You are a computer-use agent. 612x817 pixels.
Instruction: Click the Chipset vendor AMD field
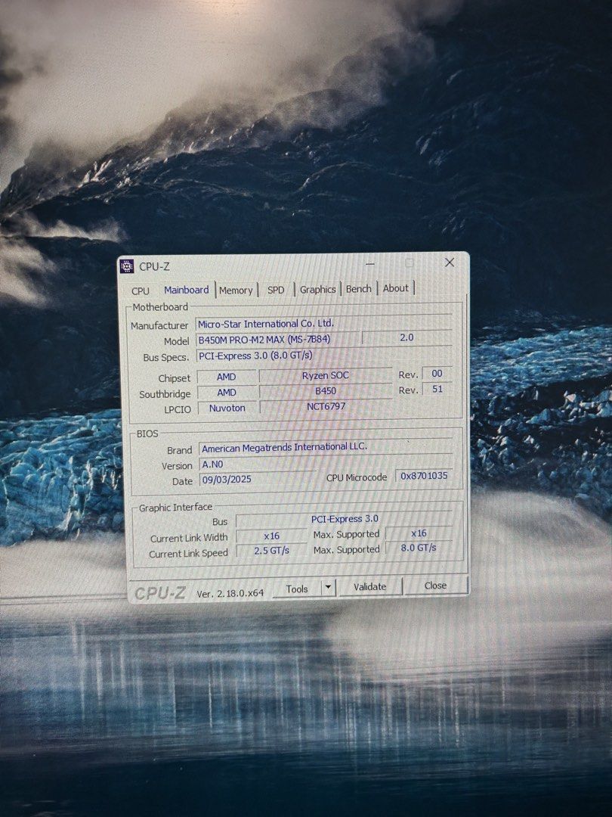tap(227, 377)
